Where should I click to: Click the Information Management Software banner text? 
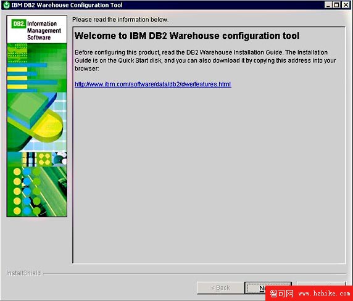[44, 30]
